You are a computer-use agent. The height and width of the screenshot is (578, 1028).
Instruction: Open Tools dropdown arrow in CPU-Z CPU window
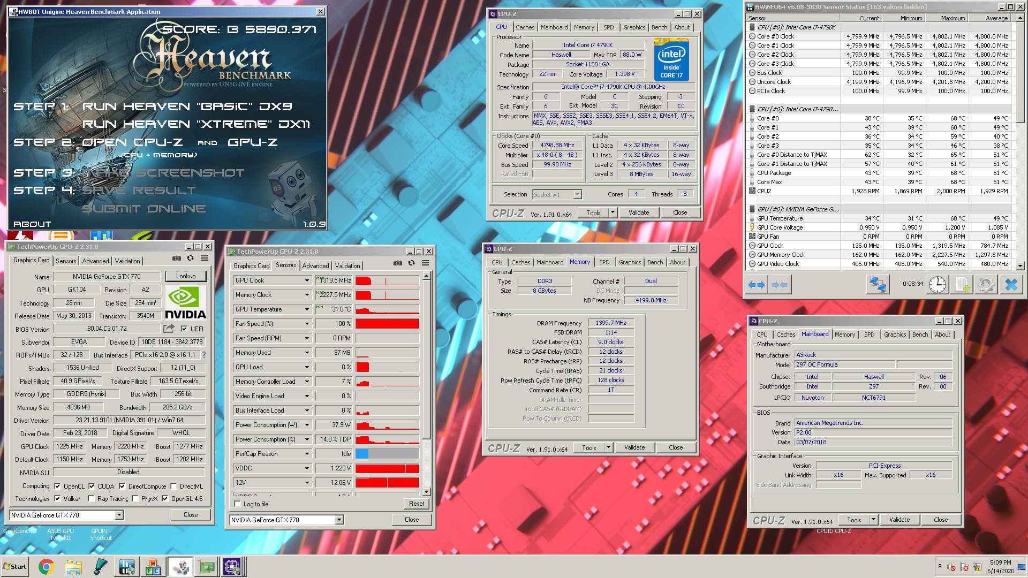pyautogui.click(x=613, y=212)
